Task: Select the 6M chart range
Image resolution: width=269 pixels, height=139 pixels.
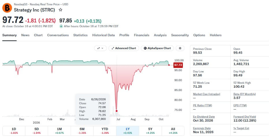Action: 82,131
